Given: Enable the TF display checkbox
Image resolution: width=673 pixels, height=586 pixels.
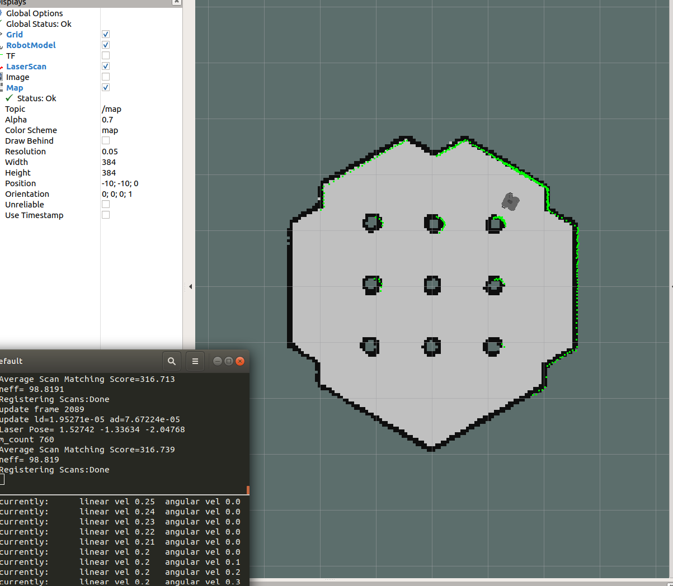Looking at the screenshot, I should (106, 56).
